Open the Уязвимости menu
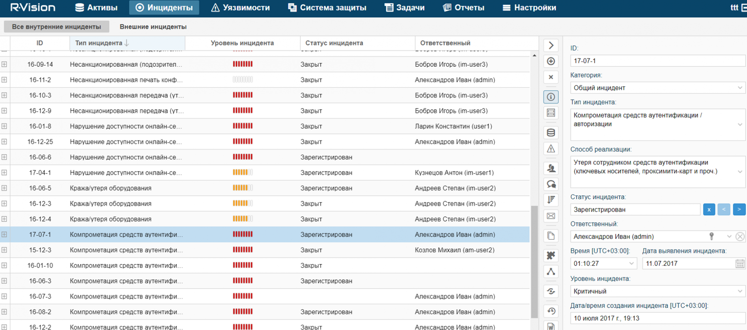The width and height of the screenshot is (747, 330). (x=240, y=7)
